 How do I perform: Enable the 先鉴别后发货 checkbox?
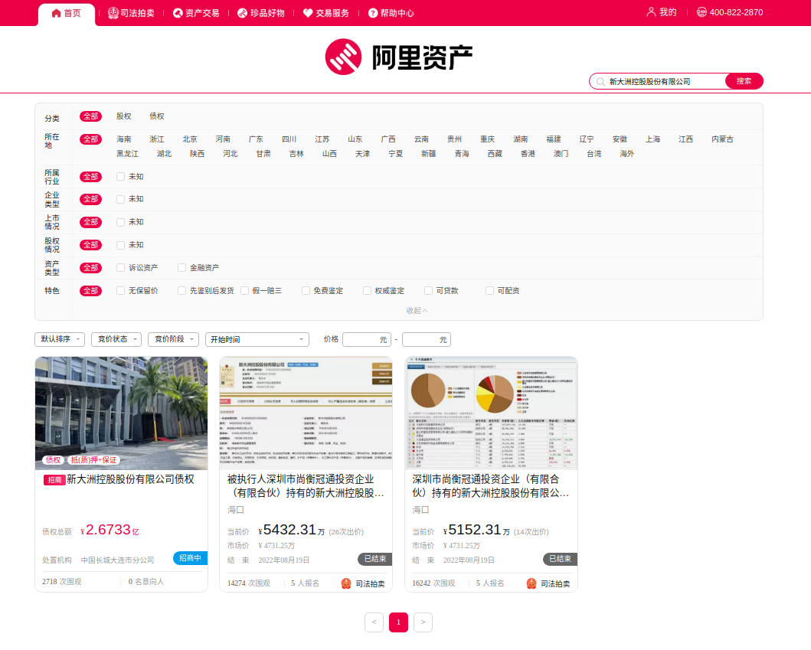point(181,291)
